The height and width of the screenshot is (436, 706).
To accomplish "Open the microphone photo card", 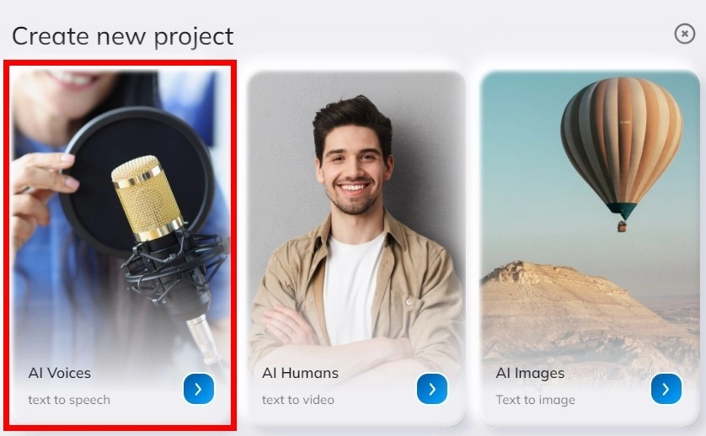I will tap(120, 247).
